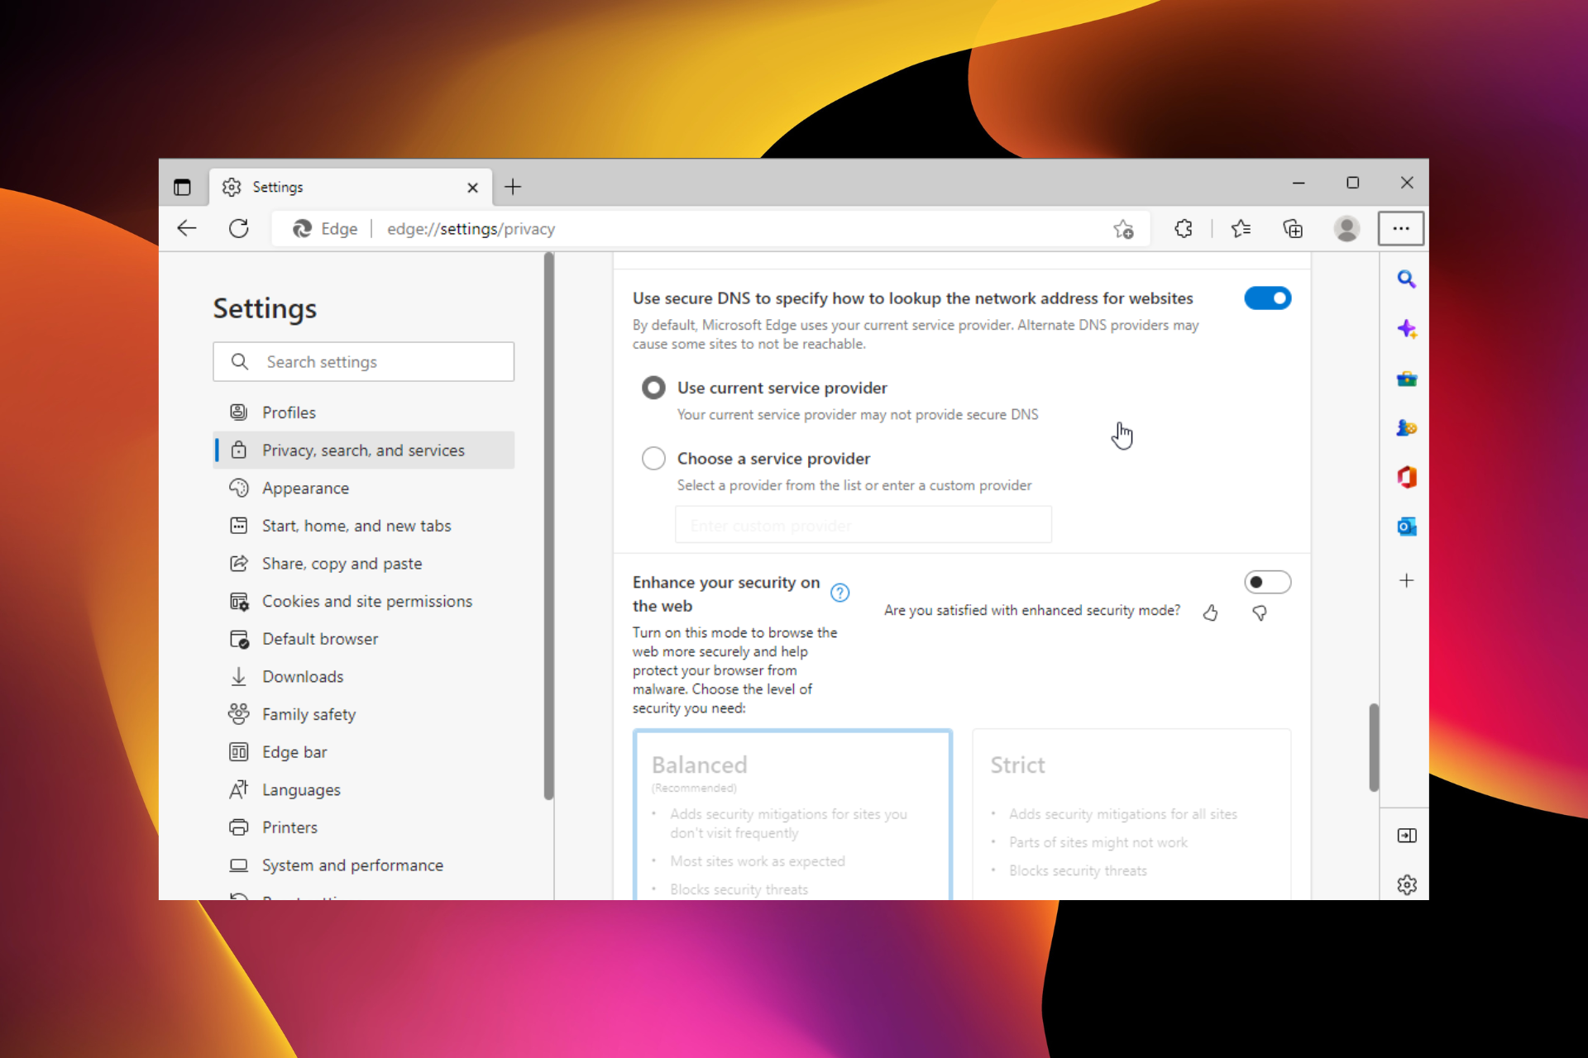This screenshot has height=1058, width=1588.
Task: Click the Settings heading
Action: pos(265,308)
